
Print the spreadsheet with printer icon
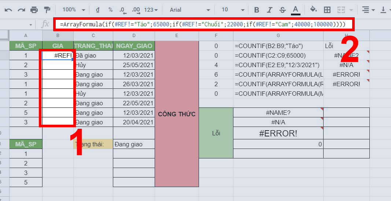click(34, 10)
